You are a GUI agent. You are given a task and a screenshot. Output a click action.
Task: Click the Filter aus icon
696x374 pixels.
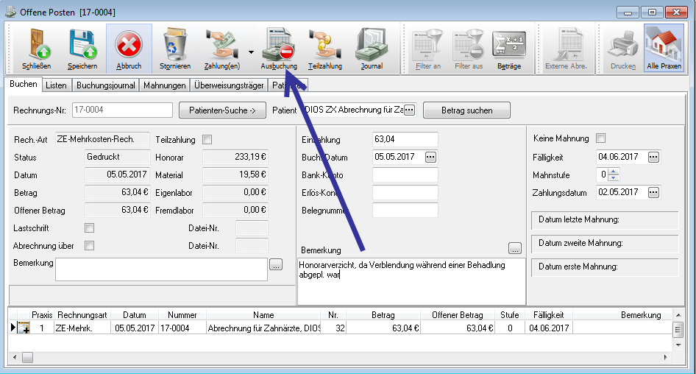pyautogui.click(x=469, y=49)
